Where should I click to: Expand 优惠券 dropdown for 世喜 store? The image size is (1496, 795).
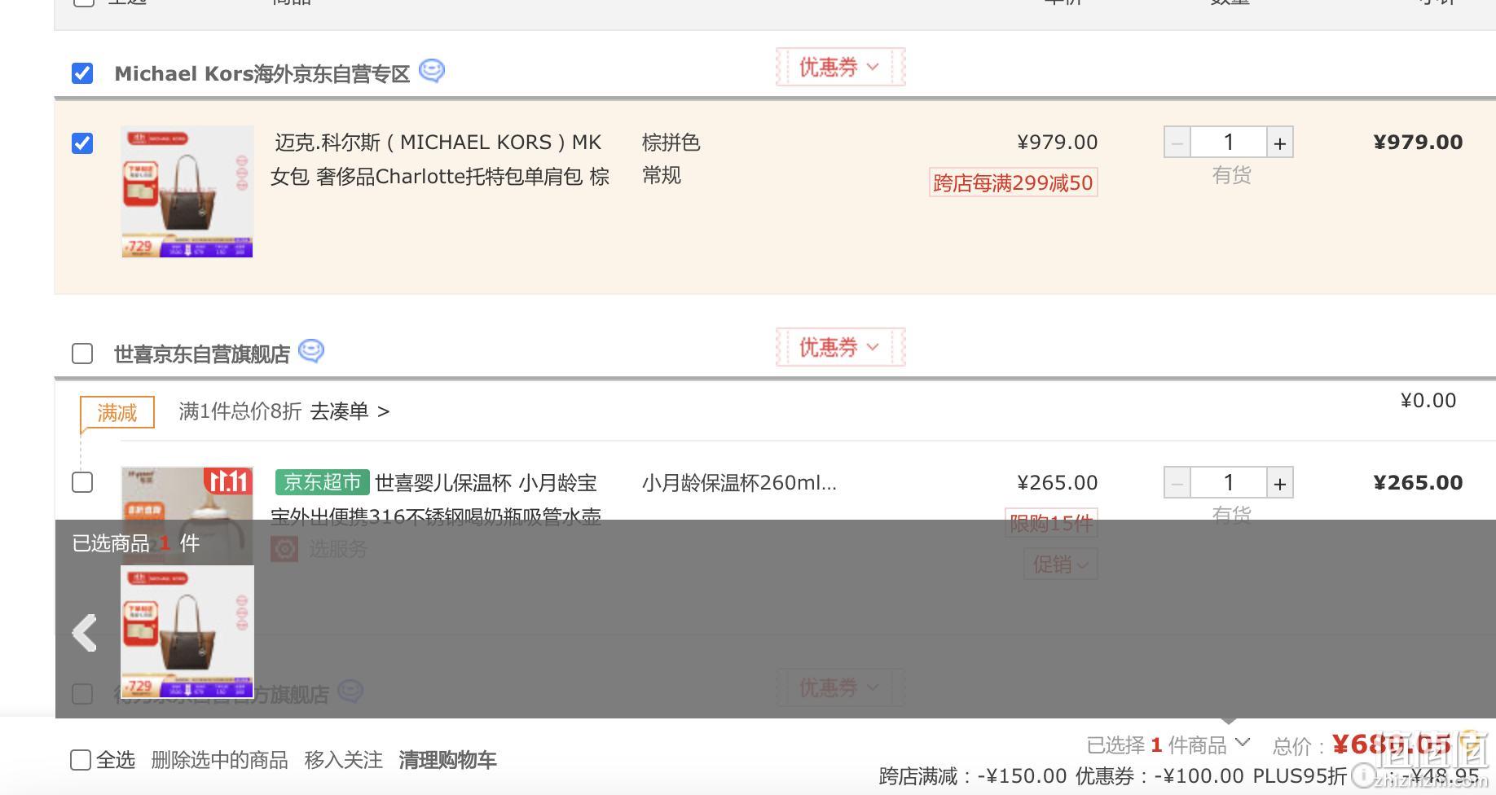point(840,347)
